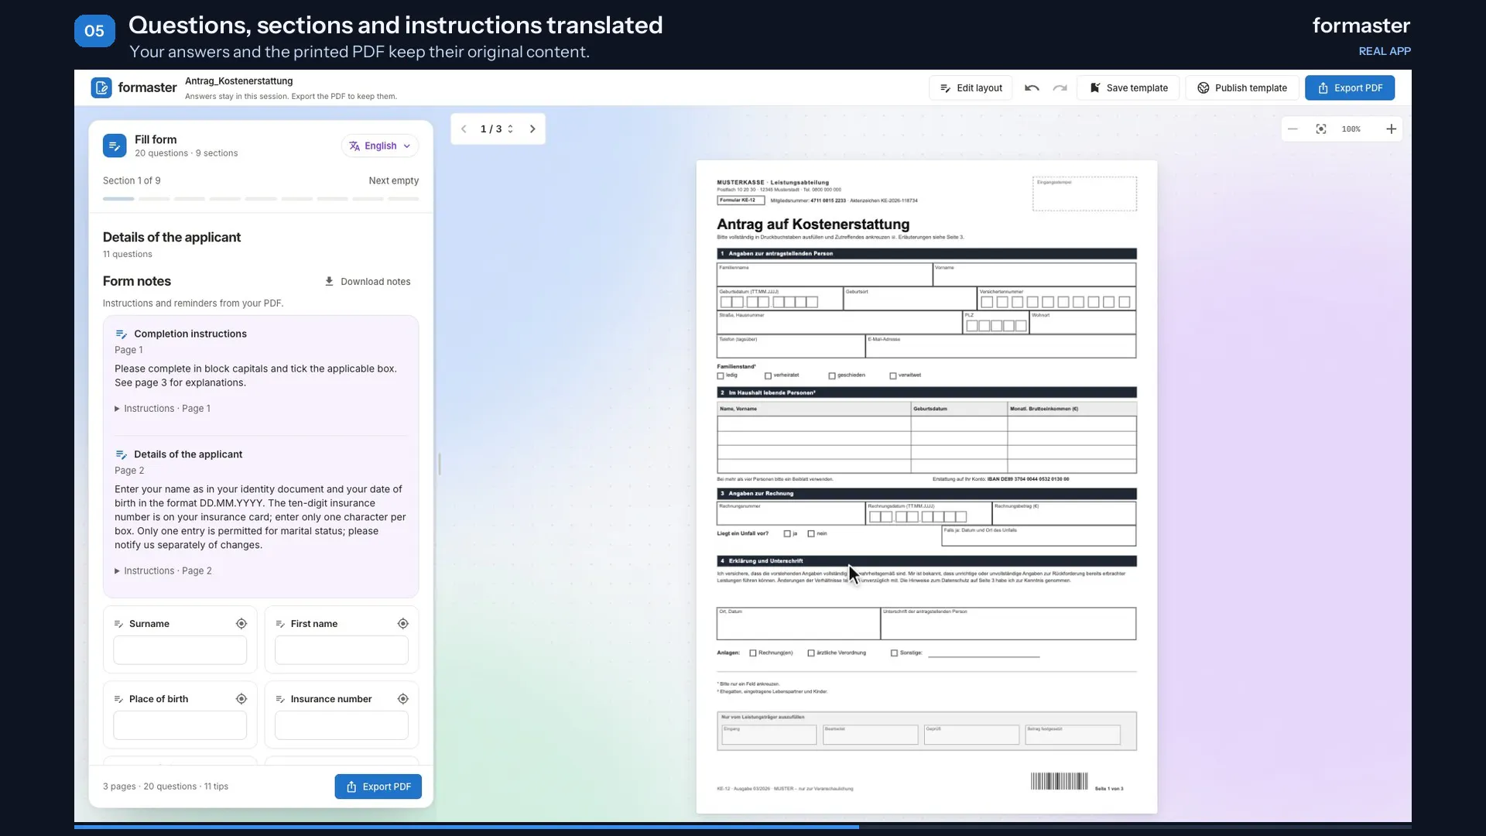1486x836 pixels.
Task: Fit the page to the view
Action: (1321, 129)
